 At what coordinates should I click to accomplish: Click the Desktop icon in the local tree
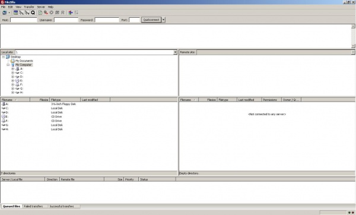coord(8,57)
